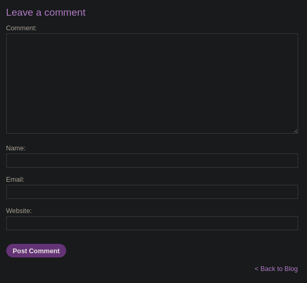Click the Comment: label text
The height and width of the screenshot is (283, 307).
[x=21, y=28]
